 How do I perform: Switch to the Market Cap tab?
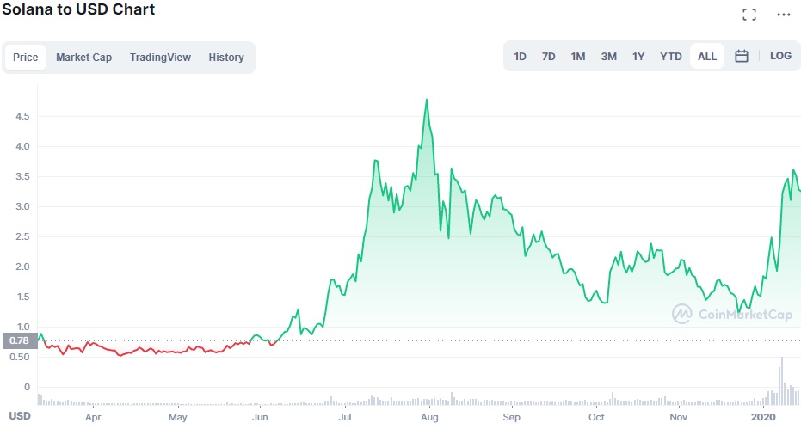pos(83,58)
